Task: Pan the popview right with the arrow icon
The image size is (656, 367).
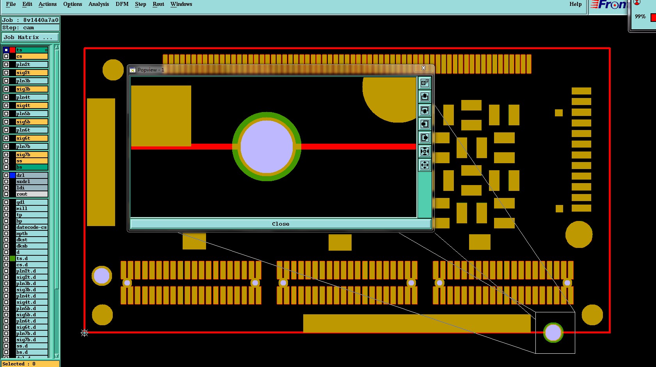Action: (425, 137)
